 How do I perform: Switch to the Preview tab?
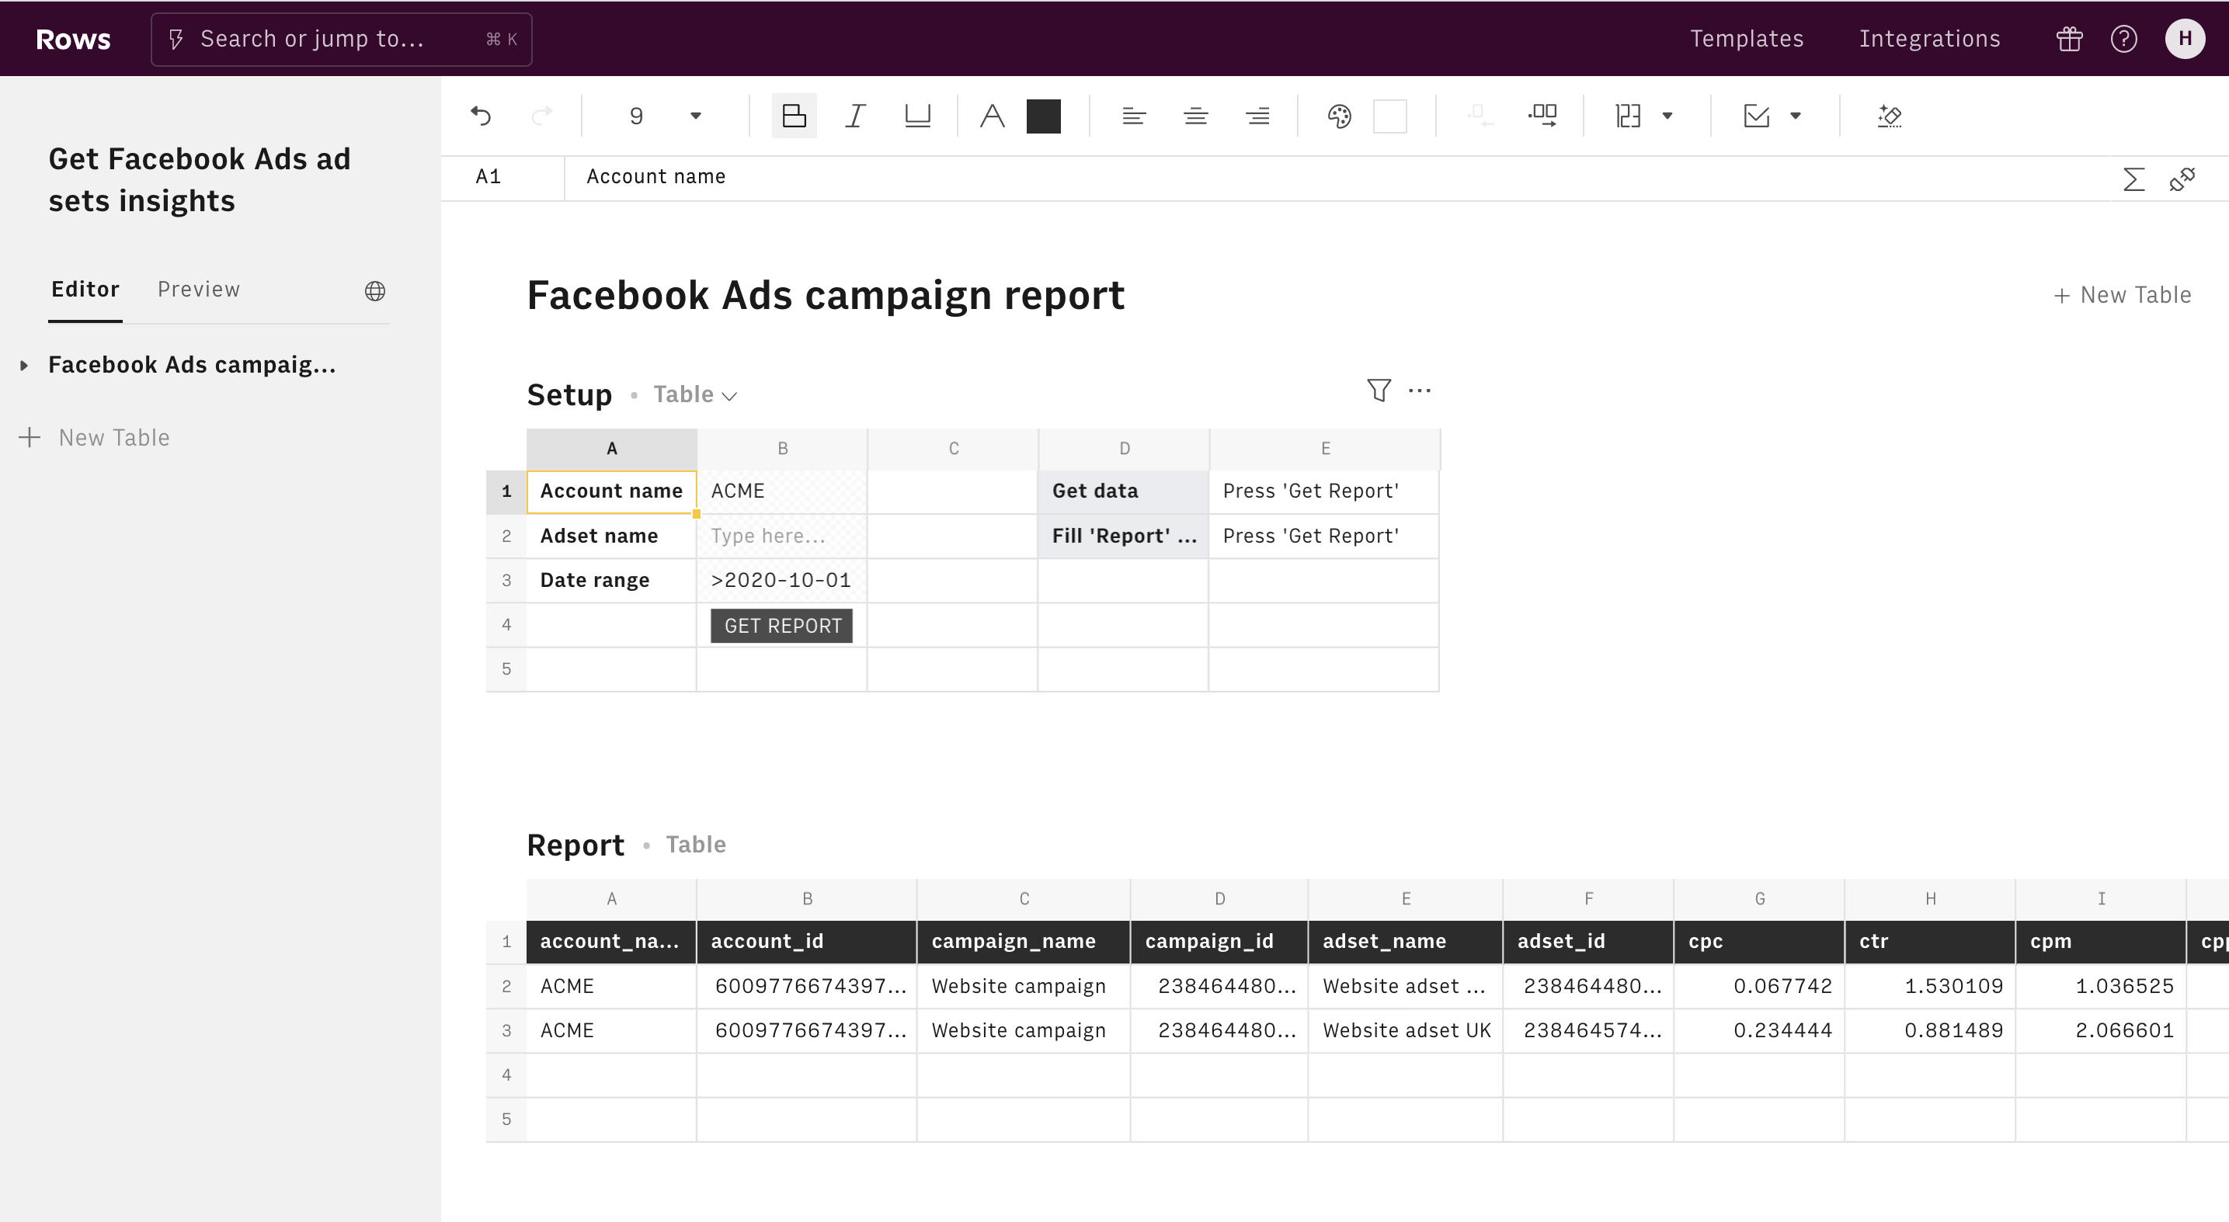coord(198,290)
